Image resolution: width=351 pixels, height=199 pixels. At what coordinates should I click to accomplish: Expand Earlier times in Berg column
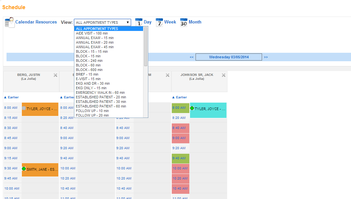click(11, 97)
